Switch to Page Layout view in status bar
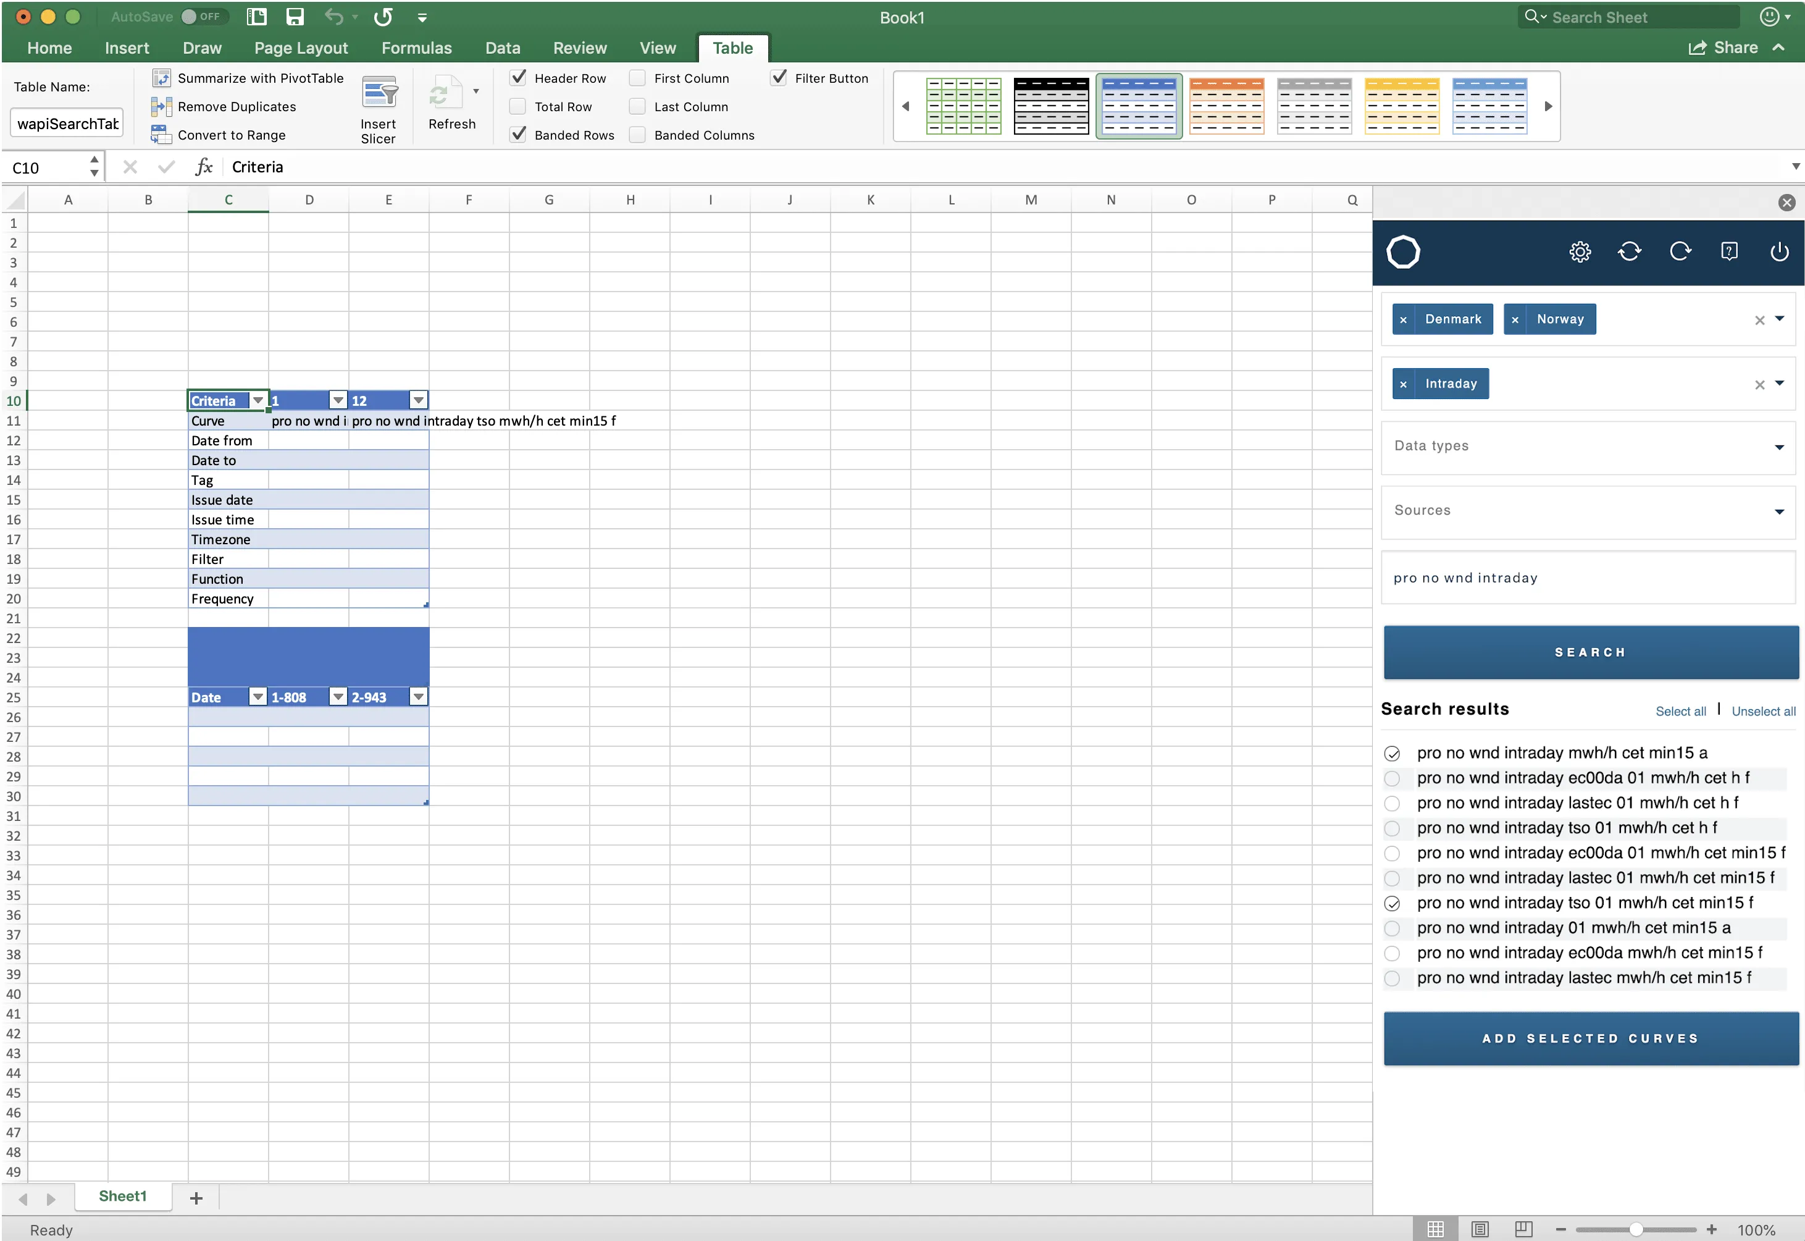Screen dimensions: 1805x1241 click(1480, 1229)
